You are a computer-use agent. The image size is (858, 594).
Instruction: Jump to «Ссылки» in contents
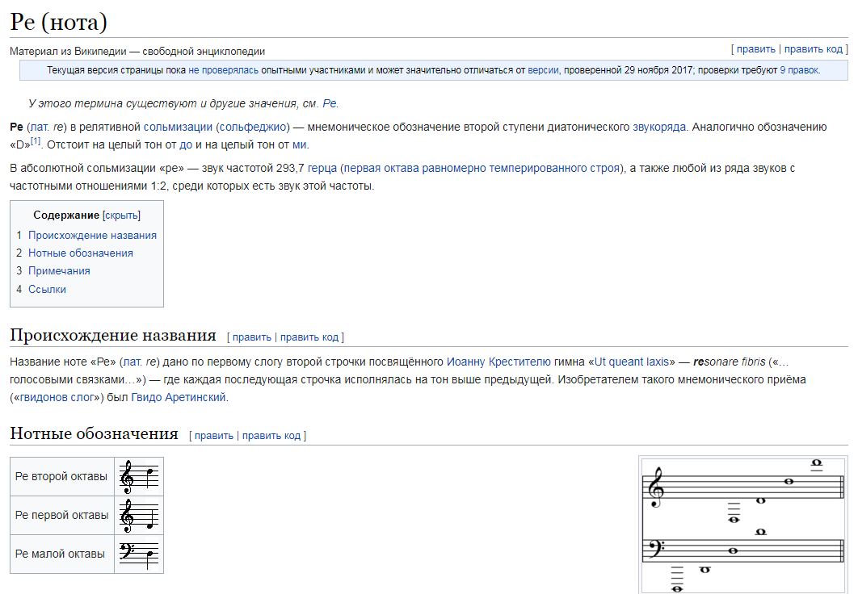click(x=47, y=289)
